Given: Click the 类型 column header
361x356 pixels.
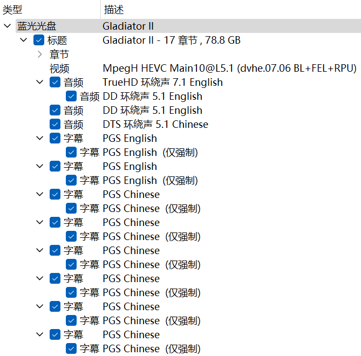Looking at the screenshot, I should coord(13,9).
